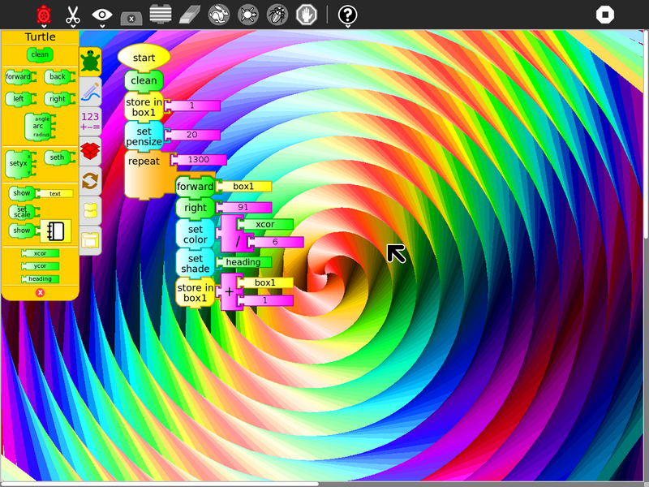The image size is (649, 487).
Task: Expand the eye View toolbar
Action: tap(102, 15)
